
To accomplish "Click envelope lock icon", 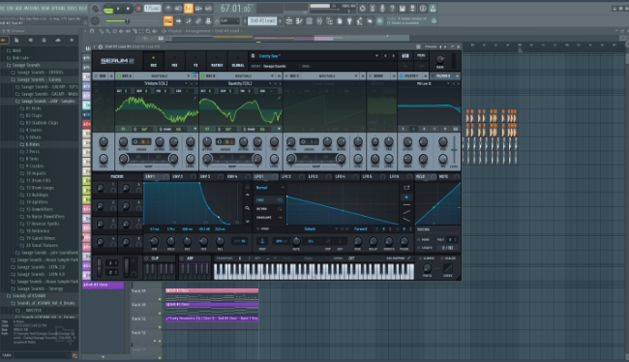I will (x=248, y=187).
